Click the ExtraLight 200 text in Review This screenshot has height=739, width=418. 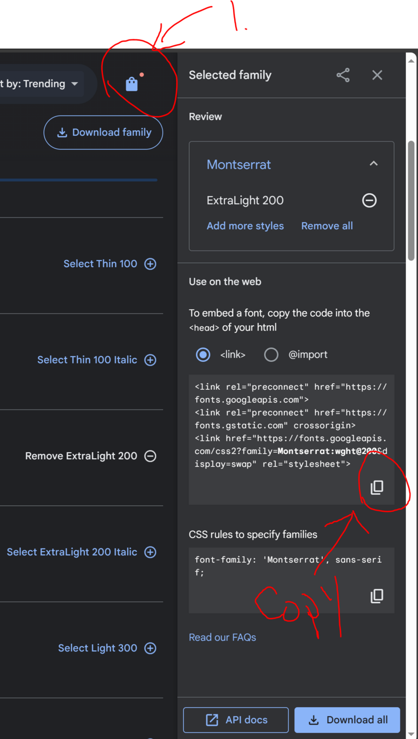[x=245, y=200]
